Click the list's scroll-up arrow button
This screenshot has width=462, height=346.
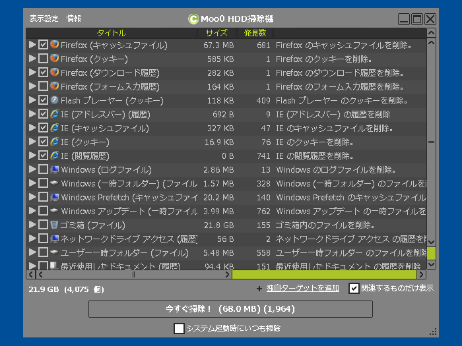click(x=431, y=33)
